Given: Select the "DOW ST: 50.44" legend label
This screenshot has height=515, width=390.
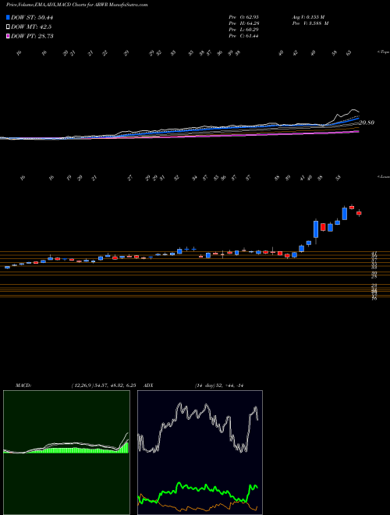Looking at the screenshot, I should pos(32,17).
